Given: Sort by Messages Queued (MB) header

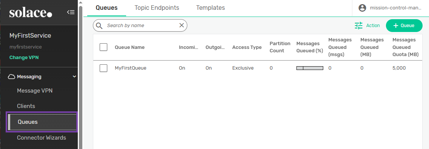Looking at the screenshot, I should click(372, 47).
